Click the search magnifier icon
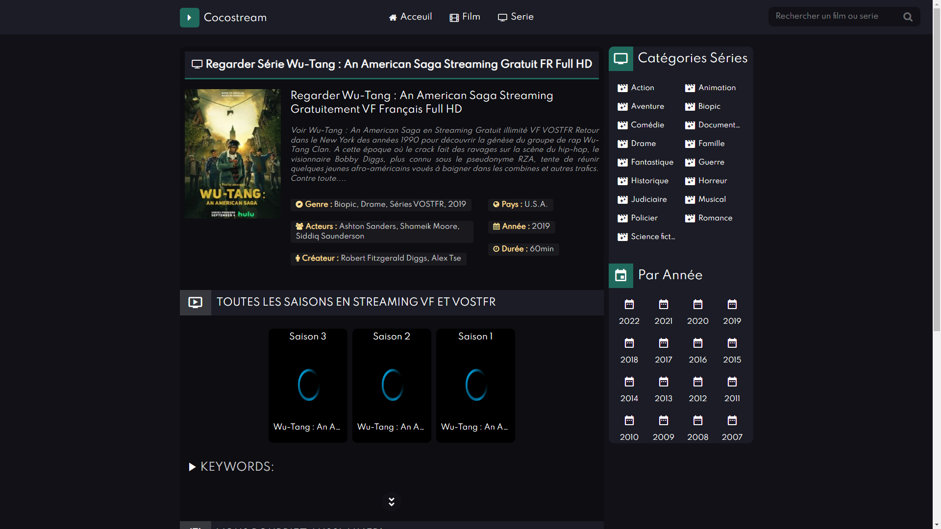Viewport: 941px width, 529px height. tap(908, 17)
